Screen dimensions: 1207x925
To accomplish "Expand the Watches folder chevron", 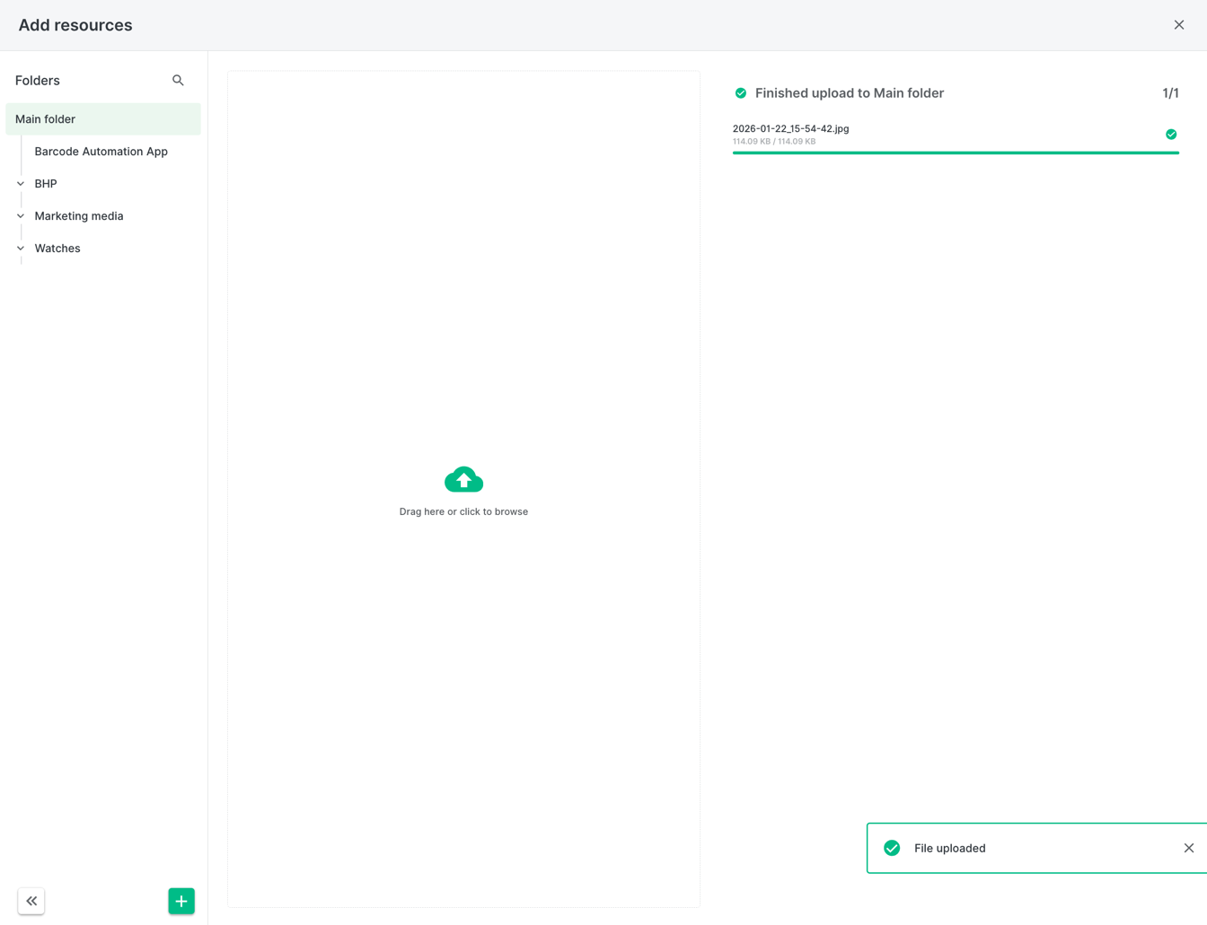I will (x=21, y=249).
